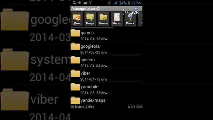213x120 pixels.
Task: Tap the '16 folders, 2 files' status text
Action: click(82, 107)
